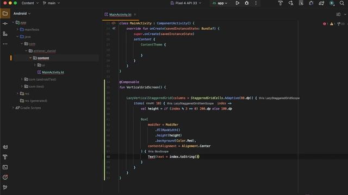This screenshot has height=195, width=348.
Task: Open the main branch dropdown
Action: [x=51, y=3]
